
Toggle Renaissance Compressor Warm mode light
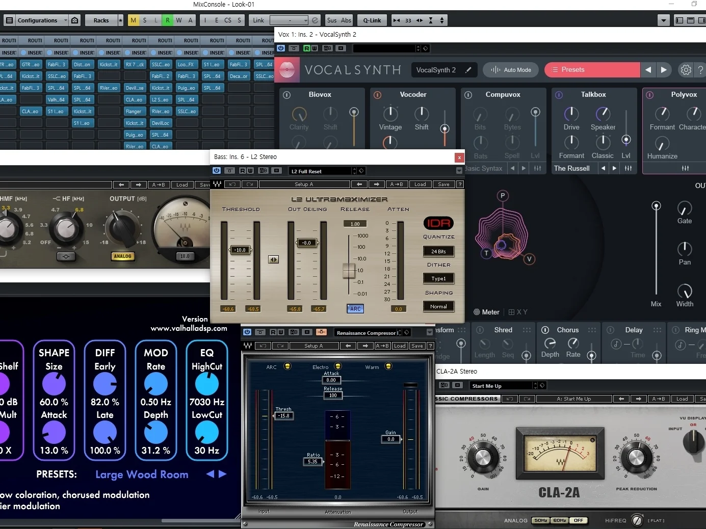click(x=388, y=366)
